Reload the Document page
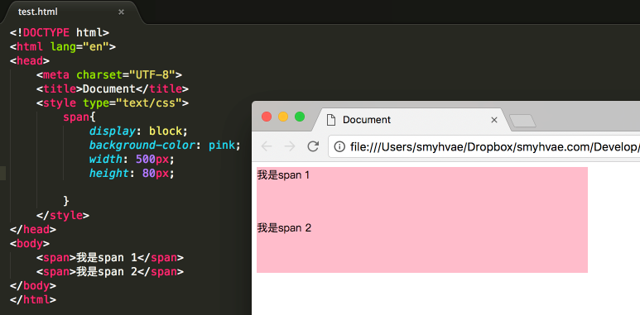640x315 pixels. pyautogui.click(x=313, y=146)
